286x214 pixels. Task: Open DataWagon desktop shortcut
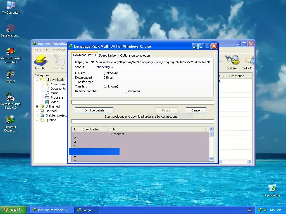click(11, 31)
